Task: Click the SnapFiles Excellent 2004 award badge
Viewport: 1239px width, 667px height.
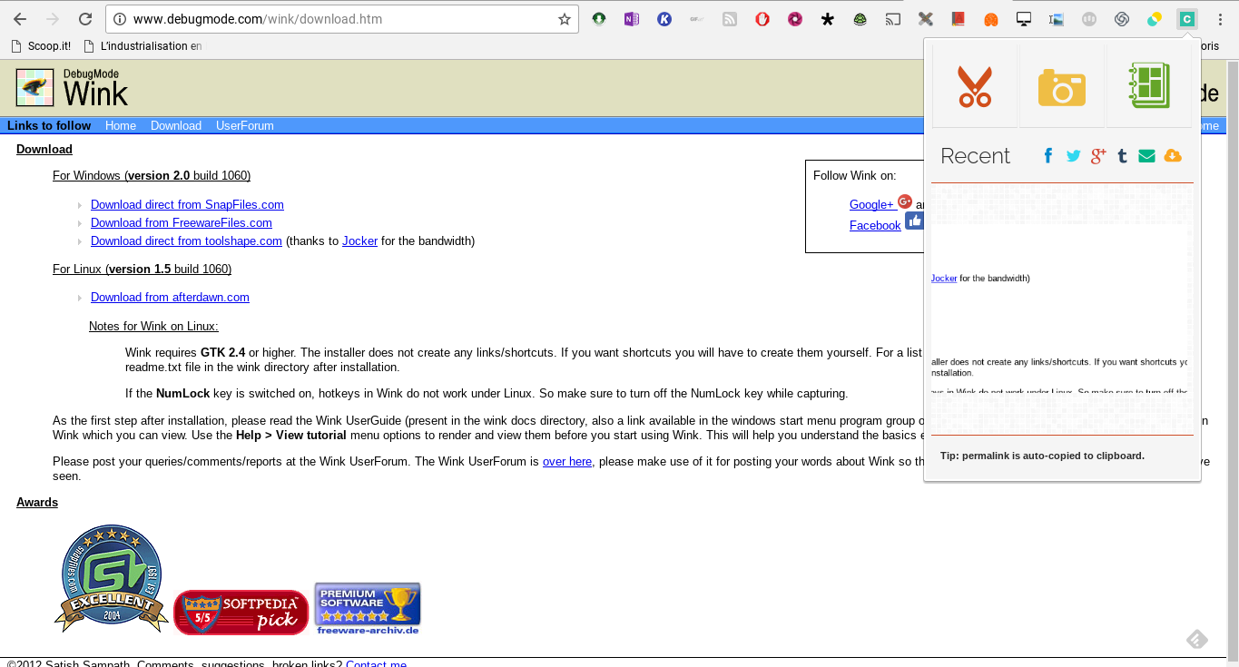Action: (112, 578)
